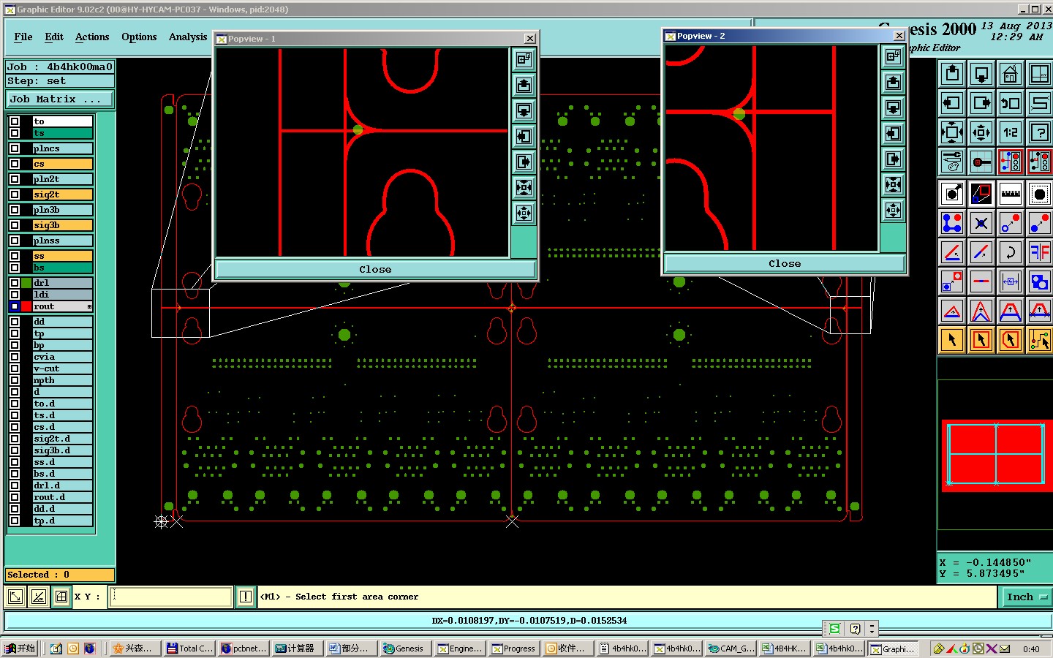Open the question mark help icon
This screenshot has width=1053, height=658.
[1039, 132]
